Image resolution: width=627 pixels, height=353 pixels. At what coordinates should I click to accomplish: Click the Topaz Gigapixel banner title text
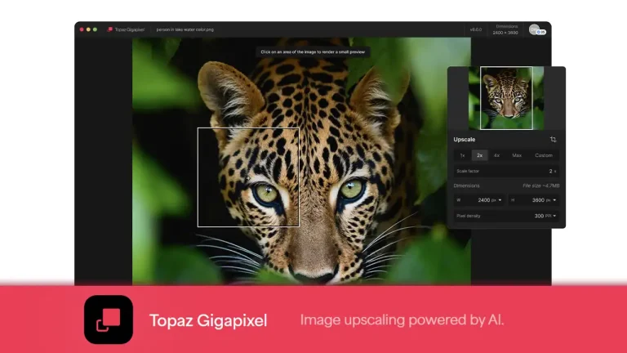click(x=208, y=320)
